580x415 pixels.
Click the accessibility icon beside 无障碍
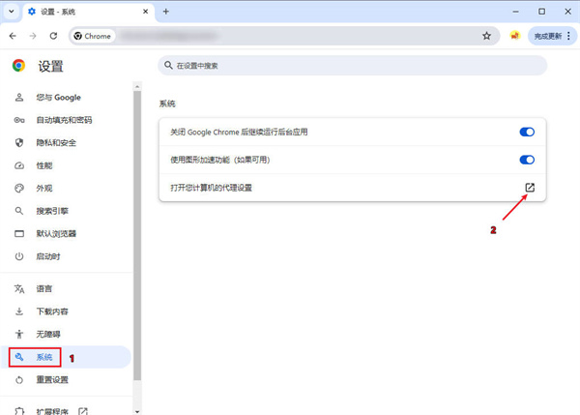[19, 335]
